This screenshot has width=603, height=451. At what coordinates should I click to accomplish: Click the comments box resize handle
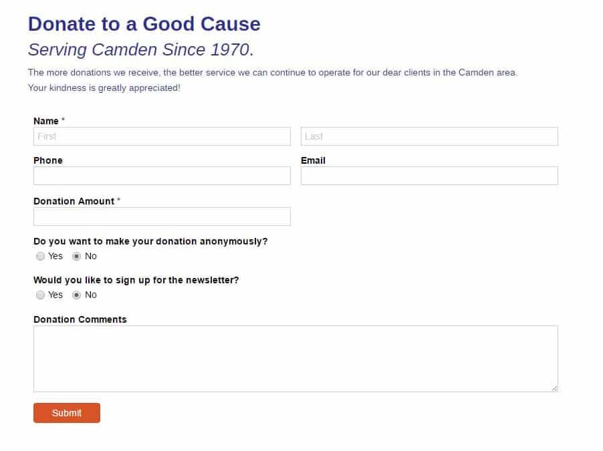tap(554, 388)
